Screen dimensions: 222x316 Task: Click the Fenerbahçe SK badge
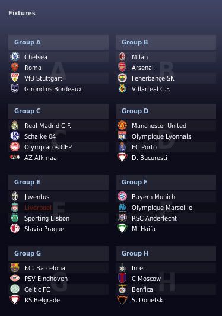coord(122,78)
